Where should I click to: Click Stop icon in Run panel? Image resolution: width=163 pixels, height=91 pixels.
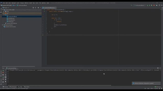point(3,73)
